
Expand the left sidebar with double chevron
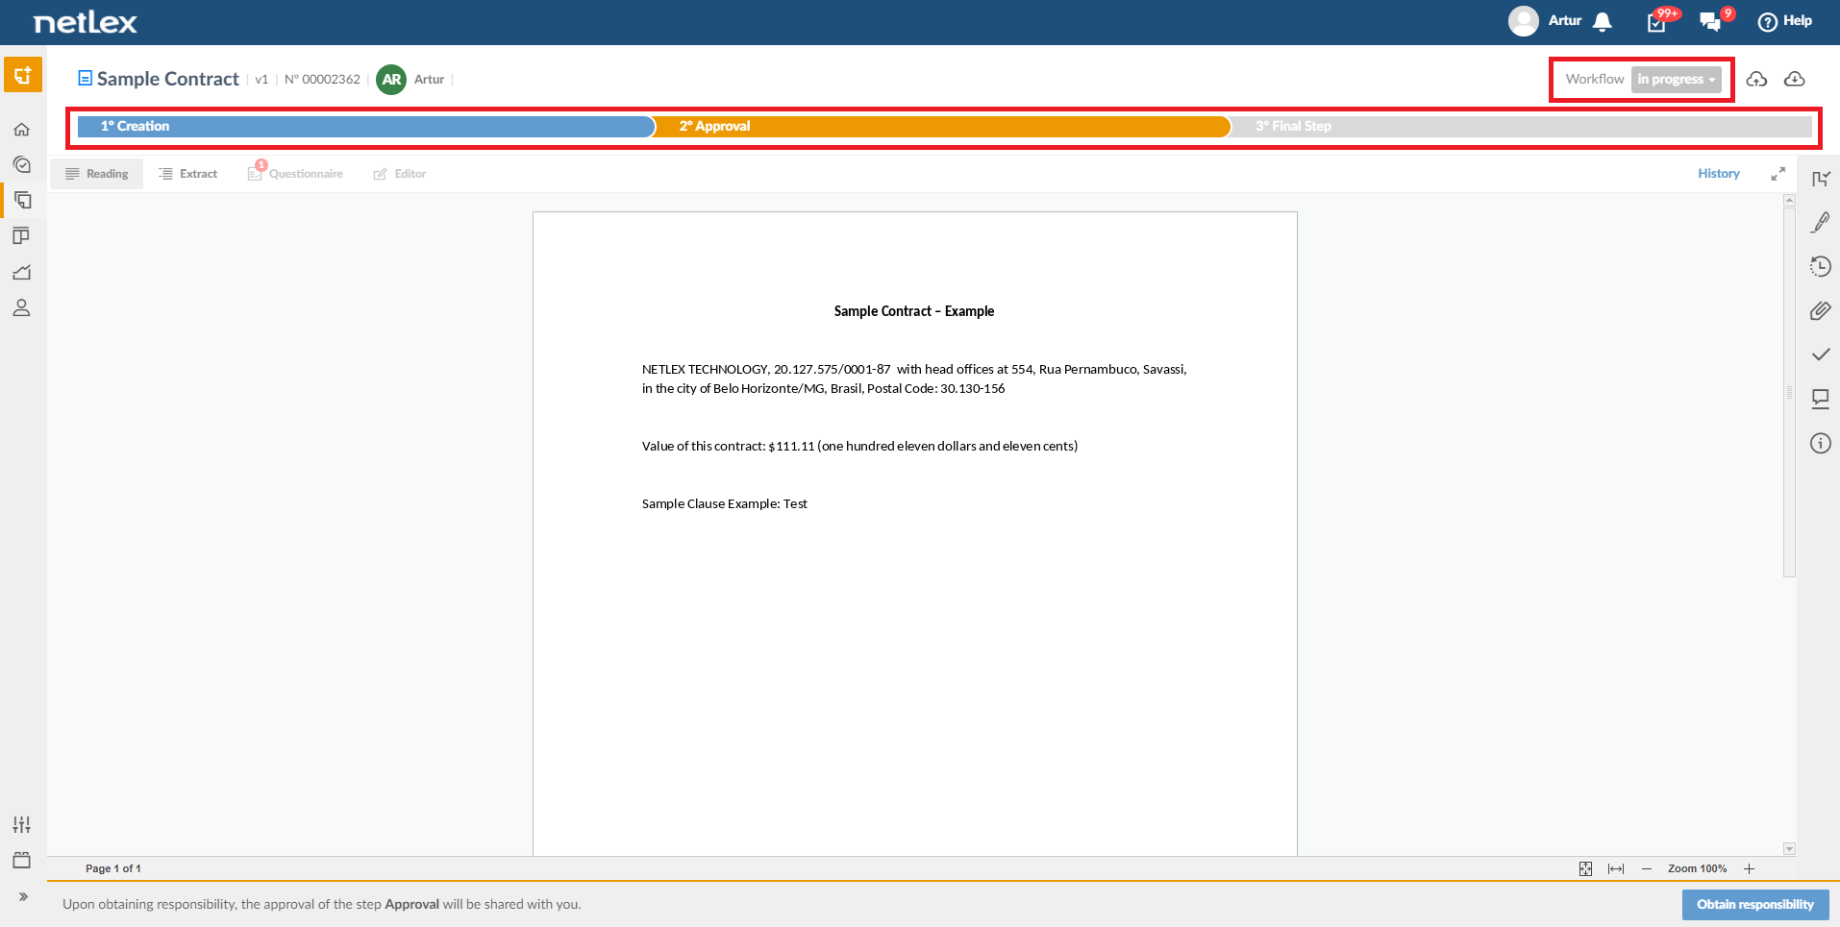coord(23,896)
